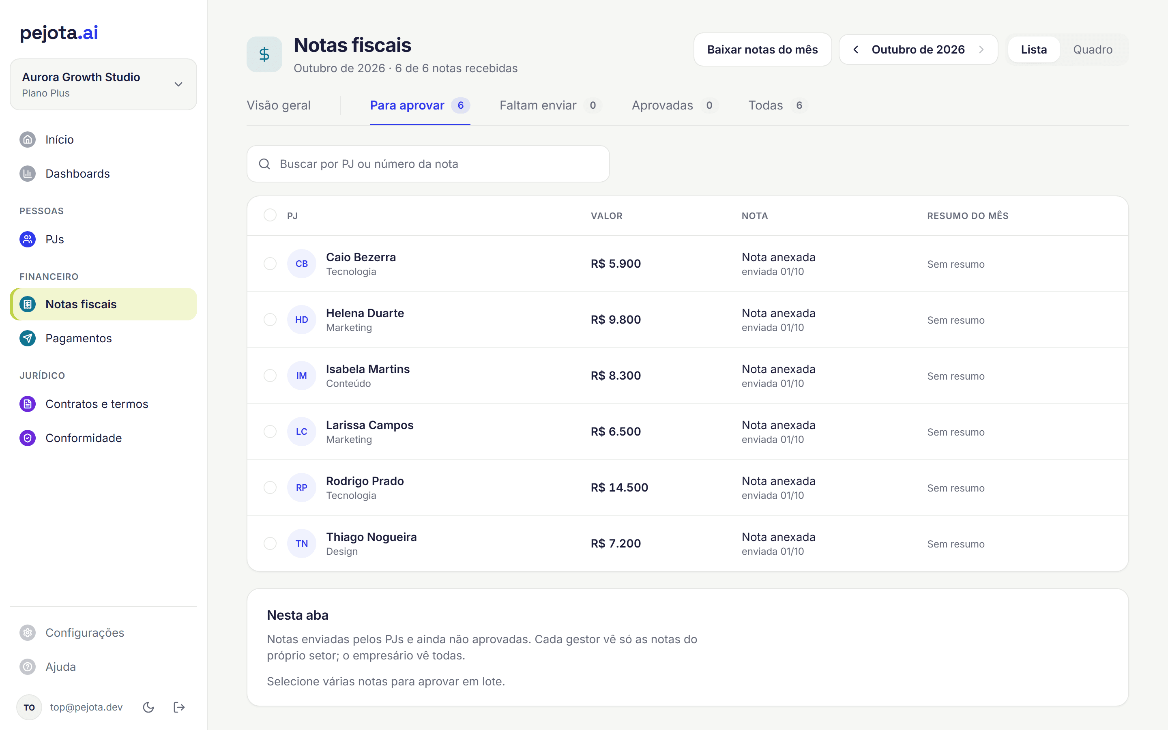Open Pagamentos in the sidebar
The height and width of the screenshot is (730, 1168).
103,338
